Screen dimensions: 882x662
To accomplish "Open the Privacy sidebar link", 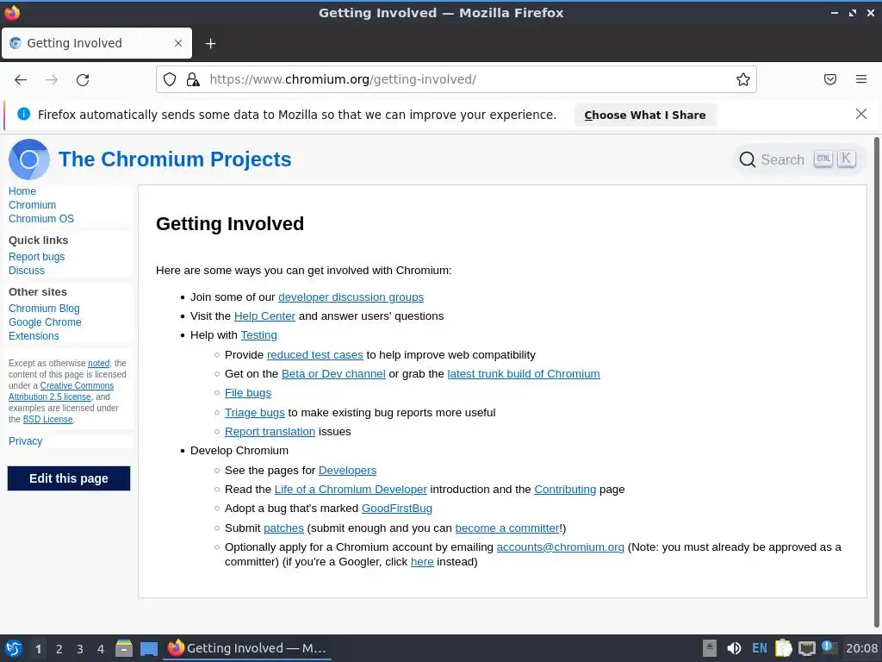I will pos(25,441).
